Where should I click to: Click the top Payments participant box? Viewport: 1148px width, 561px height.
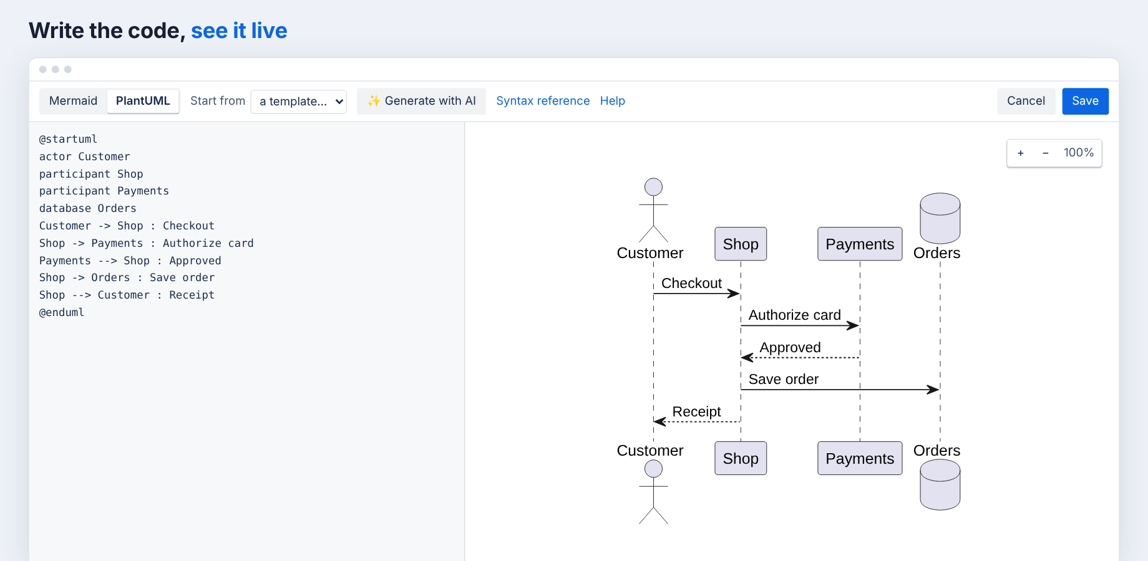(860, 244)
